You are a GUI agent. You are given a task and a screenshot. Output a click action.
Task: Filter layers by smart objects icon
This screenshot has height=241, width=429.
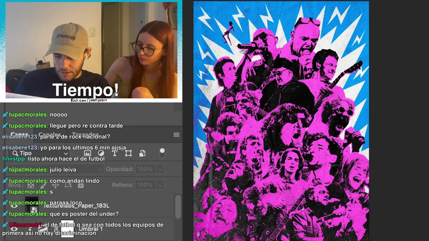pyautogui.click(x=142, y=153)
